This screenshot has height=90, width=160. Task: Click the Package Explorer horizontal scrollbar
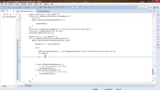pyautogui.click(x=8, y=86)
